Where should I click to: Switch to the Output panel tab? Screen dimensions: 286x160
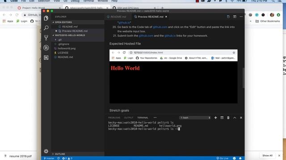(129, 118)
